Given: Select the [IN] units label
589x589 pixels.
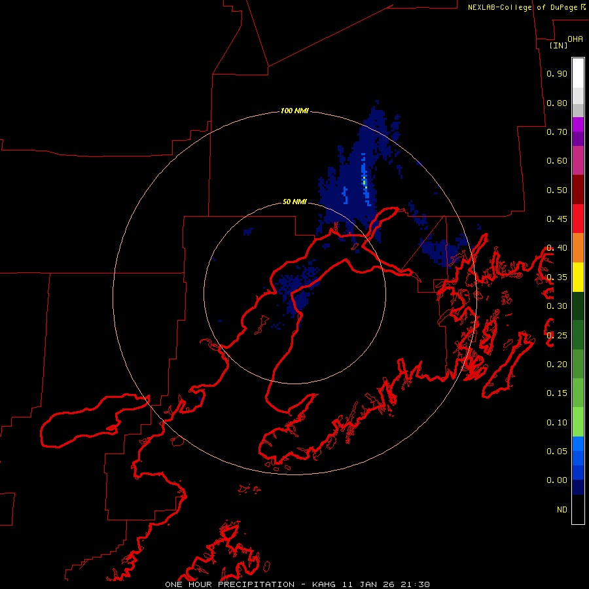Looking at the screenshot, I should 558,45.
